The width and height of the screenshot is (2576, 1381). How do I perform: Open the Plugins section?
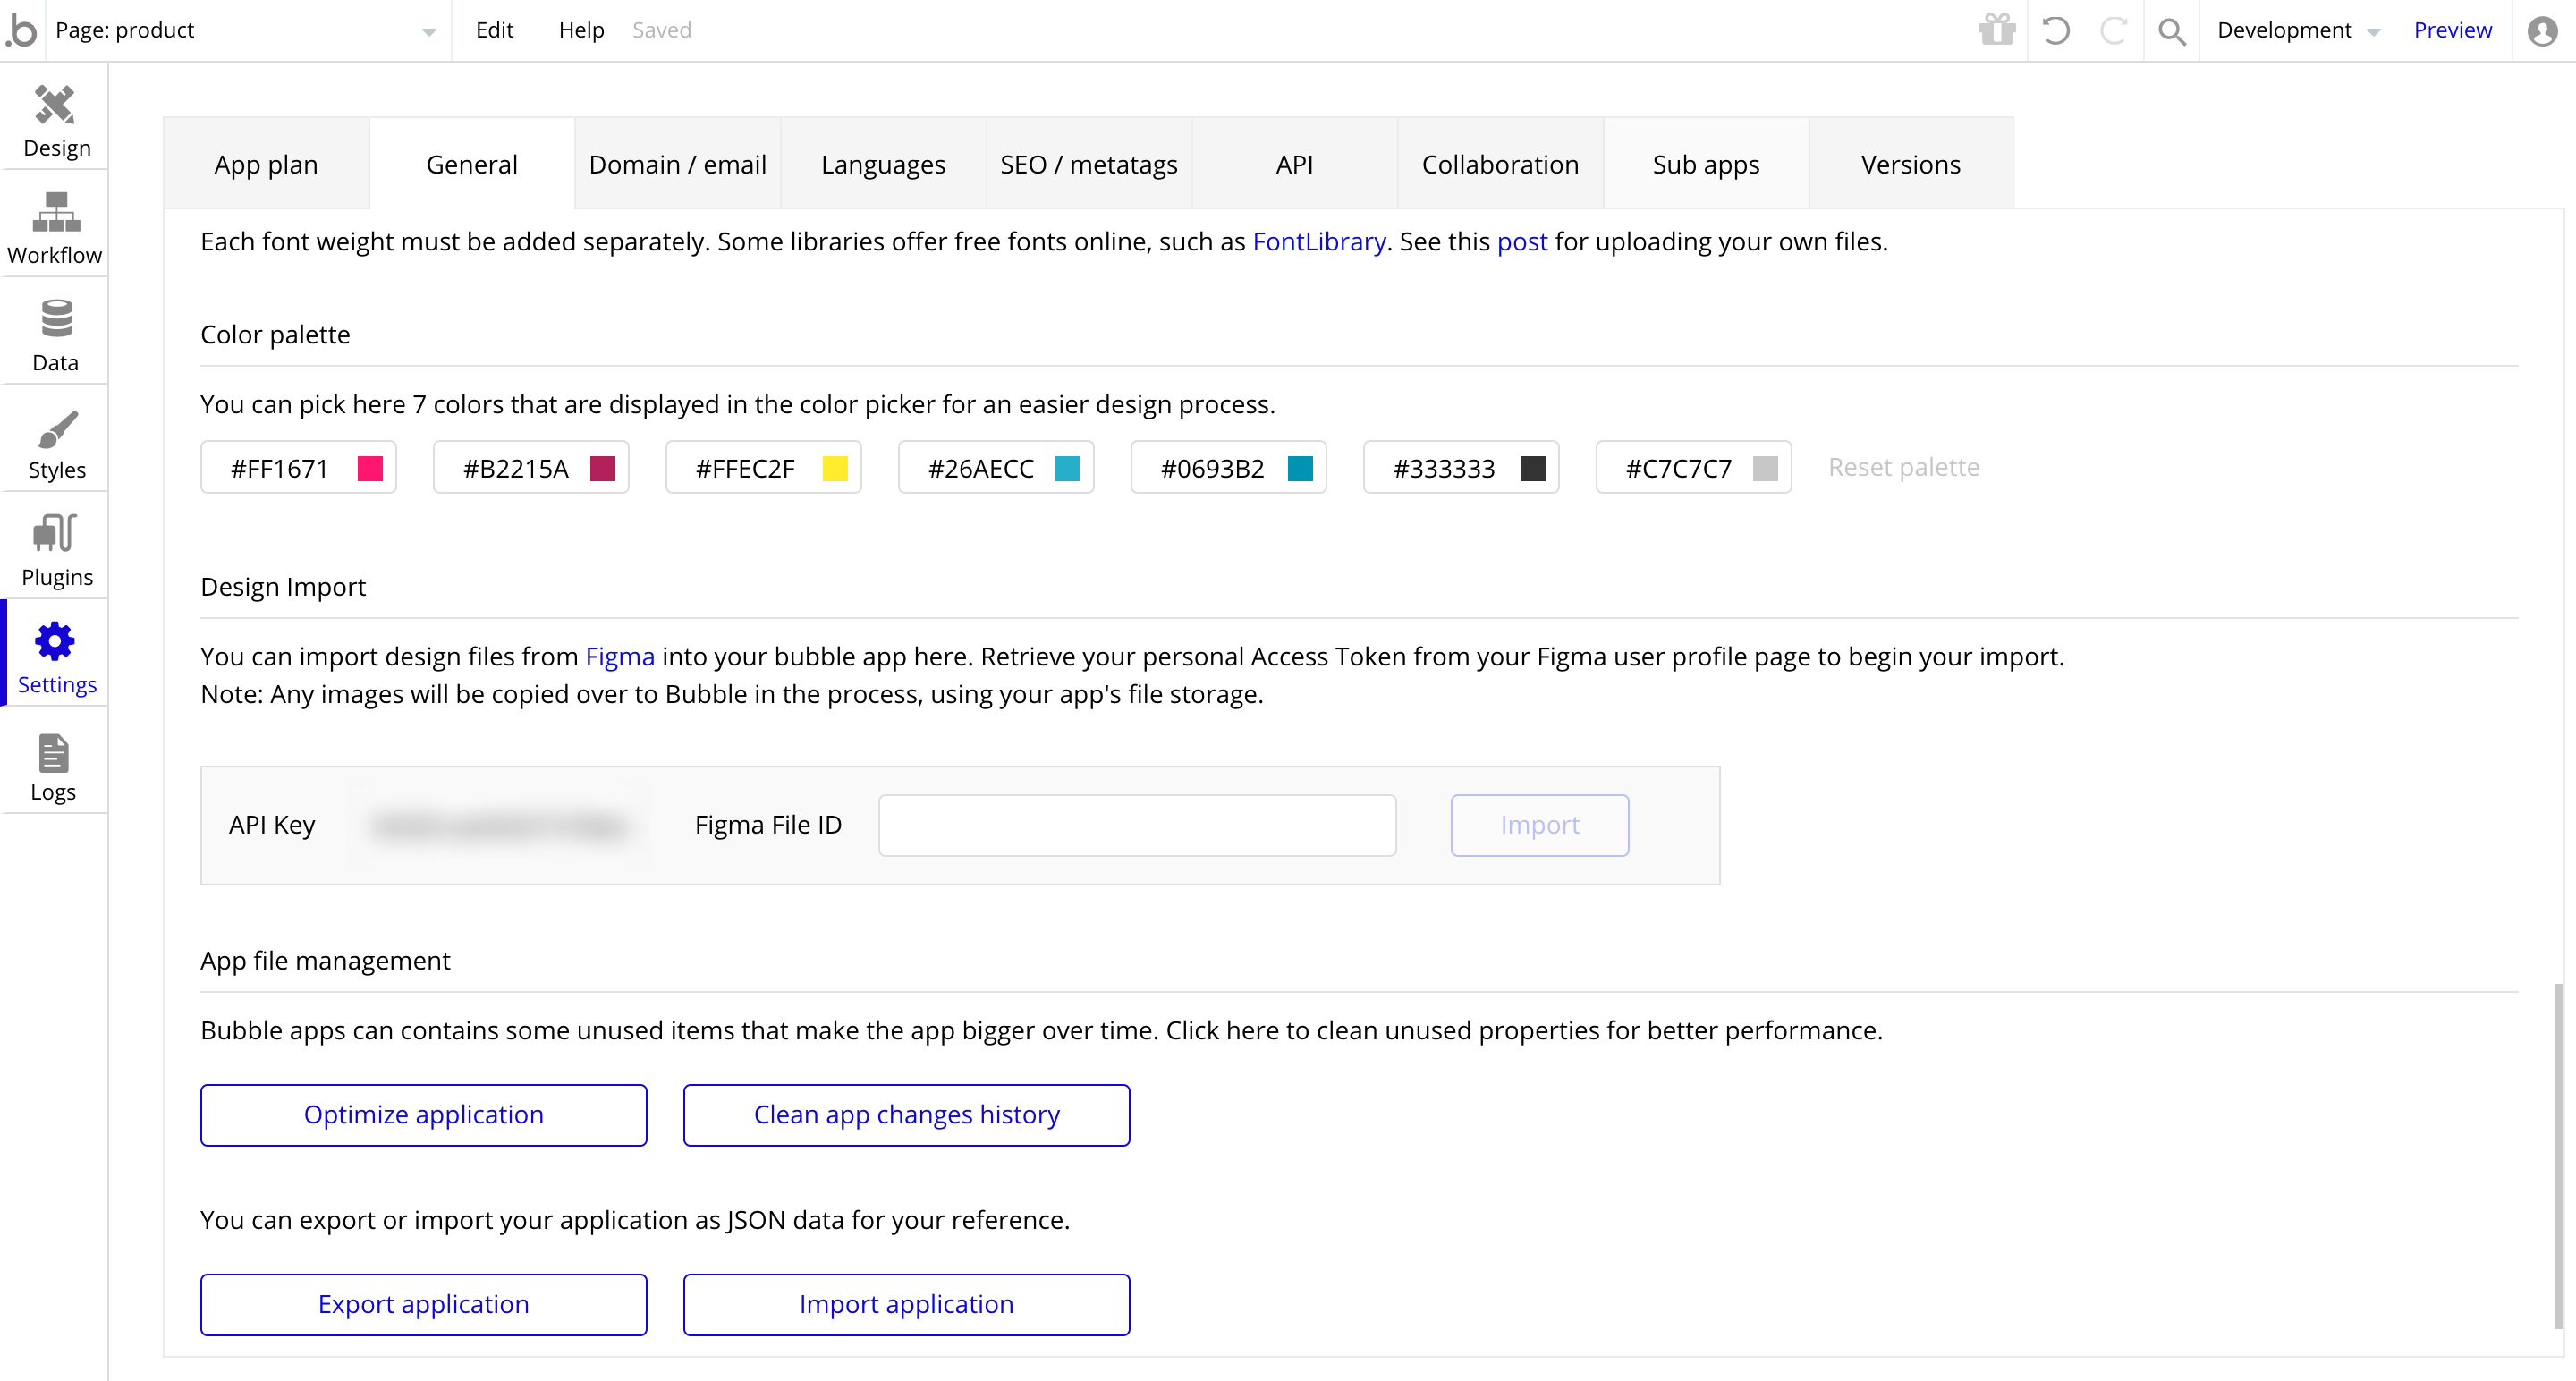[x=56, y=550]
